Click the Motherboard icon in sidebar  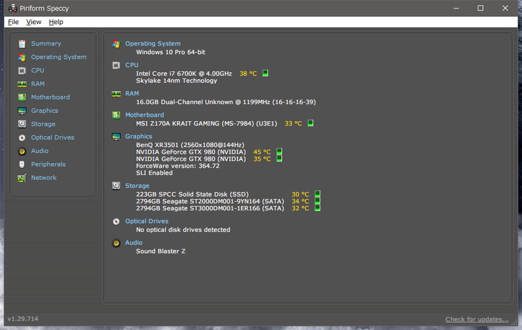pos(22,97)
